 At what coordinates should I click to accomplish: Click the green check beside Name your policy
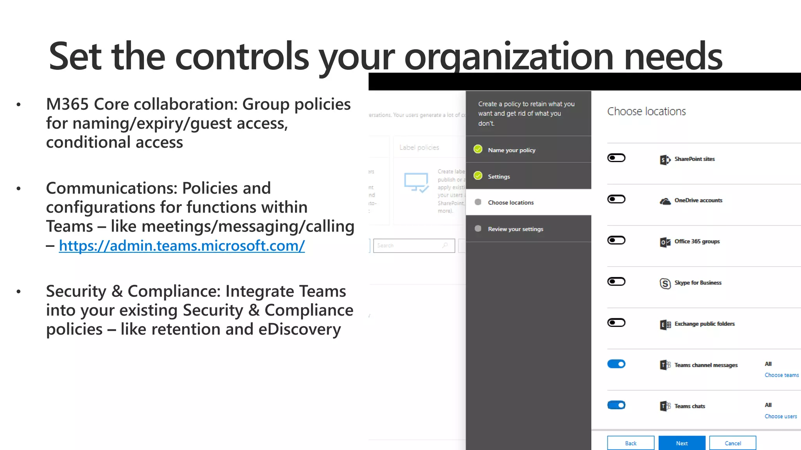478,149
